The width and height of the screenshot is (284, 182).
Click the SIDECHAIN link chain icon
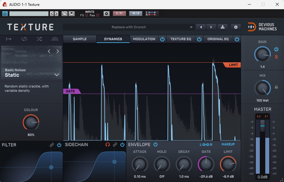pos(115,145)
